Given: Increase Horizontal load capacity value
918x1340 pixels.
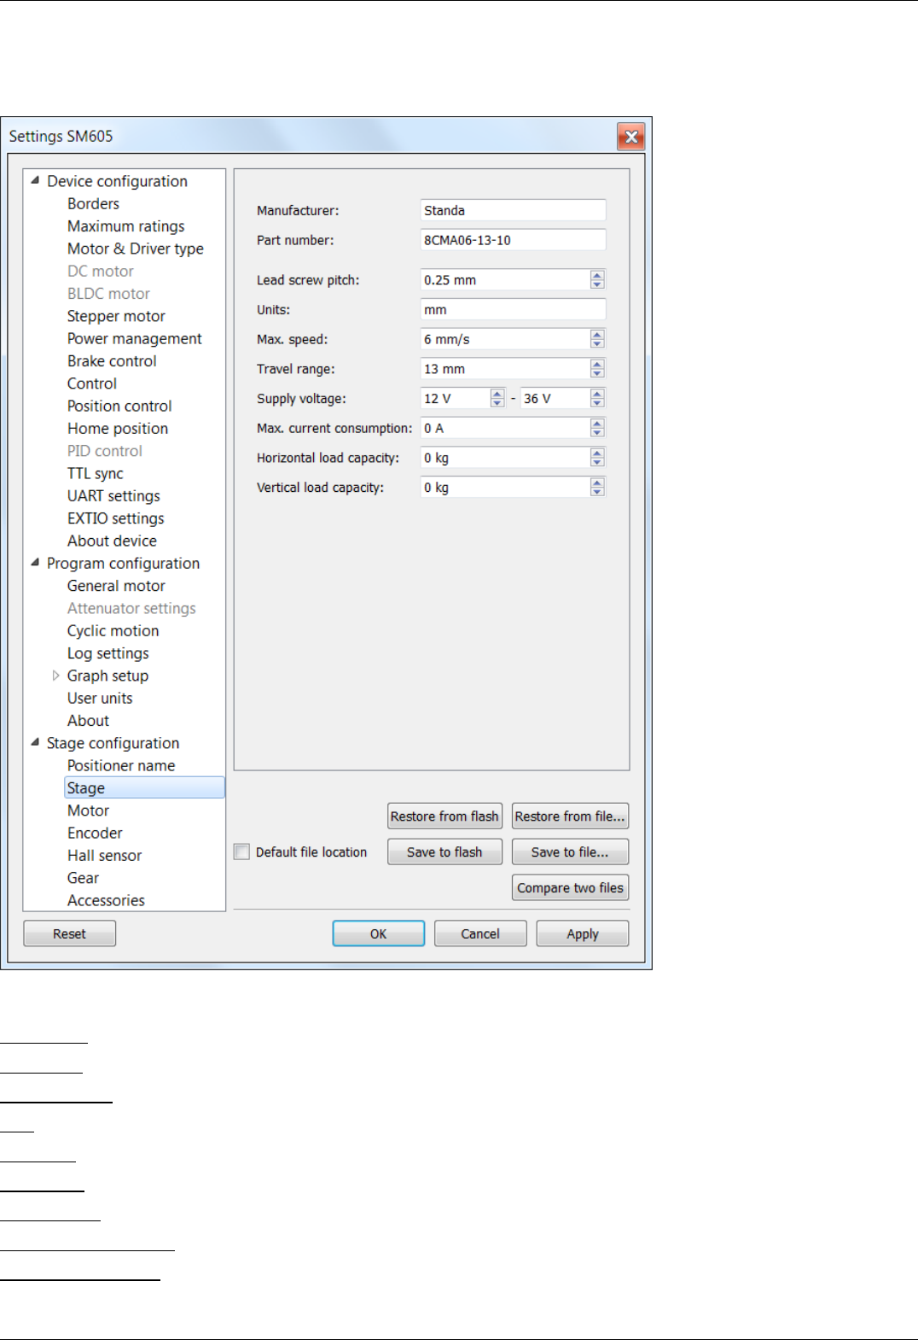Looking at the screenshot, I should (x=597, y=453).
